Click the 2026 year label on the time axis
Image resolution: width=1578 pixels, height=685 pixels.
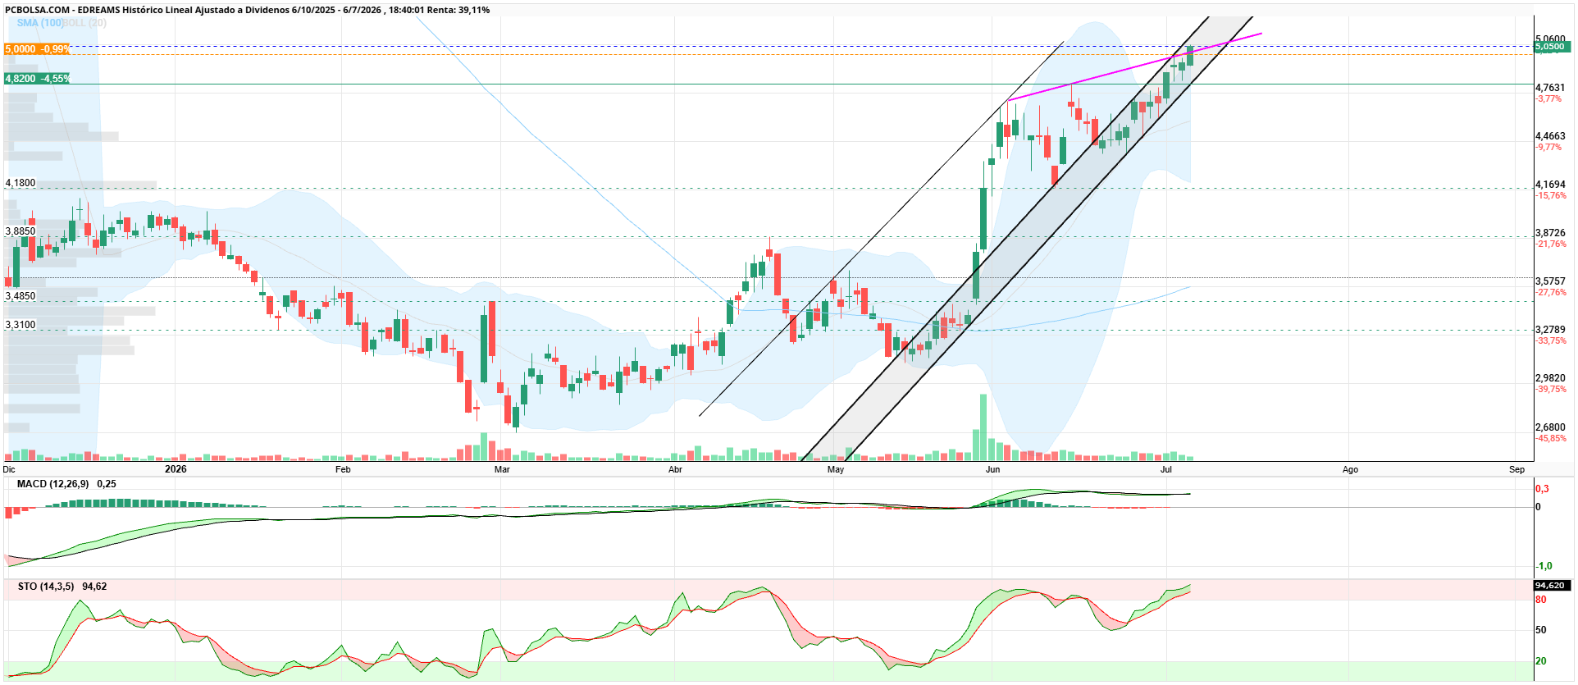click(176, 469)
